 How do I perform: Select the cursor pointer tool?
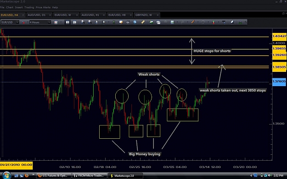pyautogui.click(x=96, y=22)
